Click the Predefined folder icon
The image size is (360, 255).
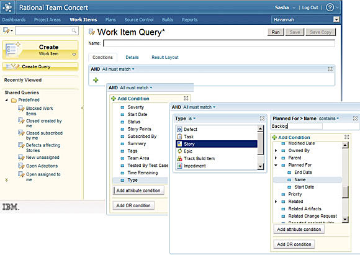coord(14,100)
